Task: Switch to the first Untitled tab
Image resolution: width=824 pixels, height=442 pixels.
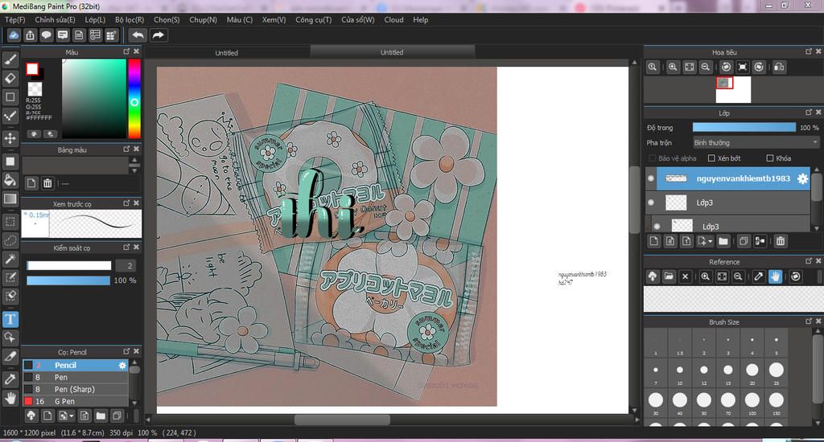Action: pyautogui.click(x=226, y=52)
